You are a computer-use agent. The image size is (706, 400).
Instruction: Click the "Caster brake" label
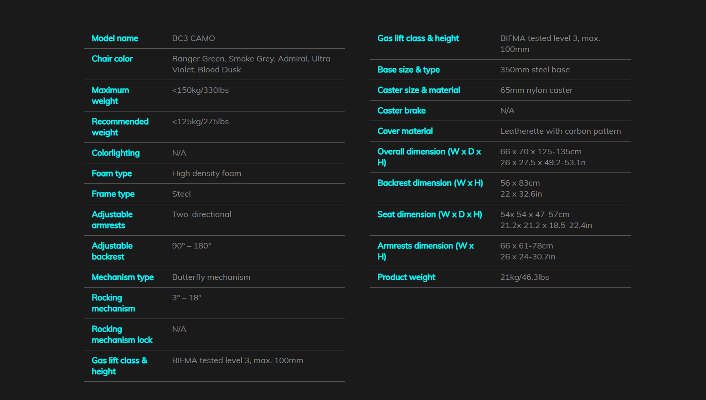tap(402, 111)
